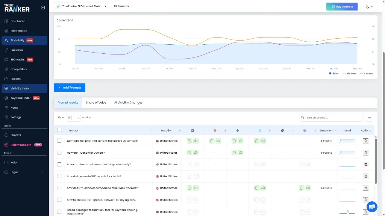This screenshot has width=385, height=216.
Task: Switch to the Prompt results tab
Action: [68, 103]
